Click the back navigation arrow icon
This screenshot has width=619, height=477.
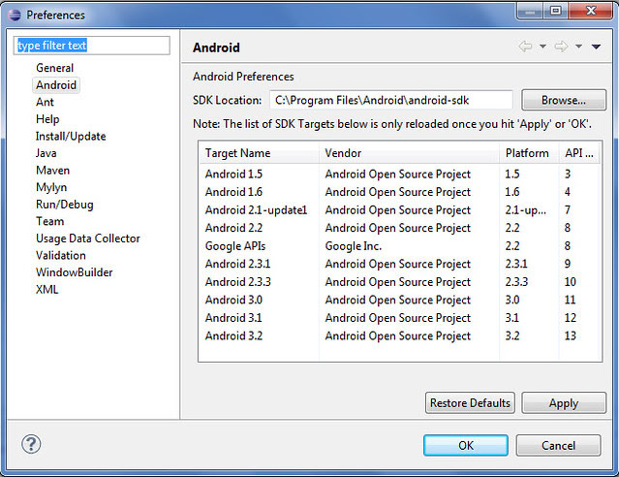pos(525,47)
